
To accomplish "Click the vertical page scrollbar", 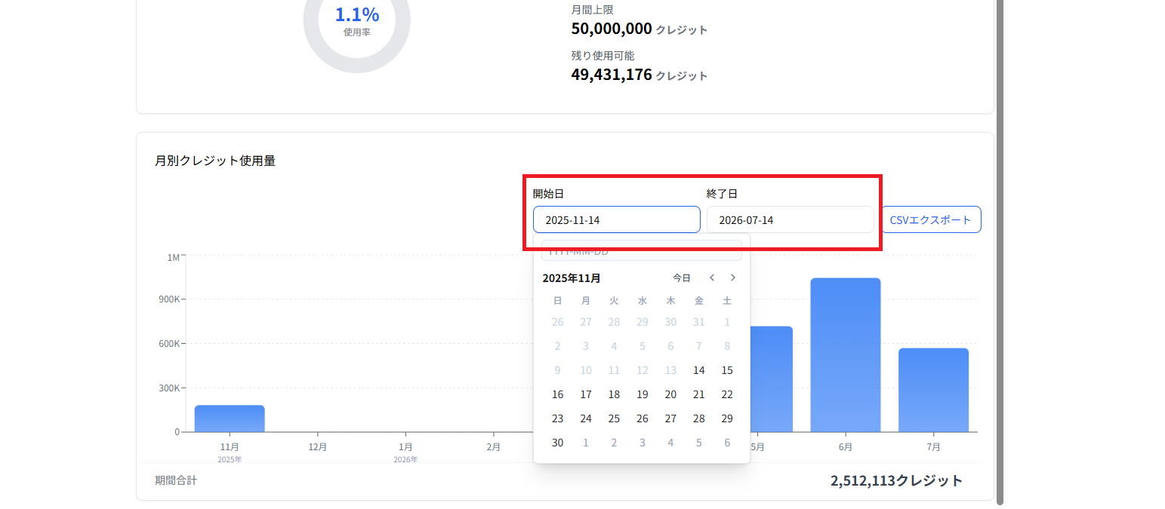I will click(1000, 253).
